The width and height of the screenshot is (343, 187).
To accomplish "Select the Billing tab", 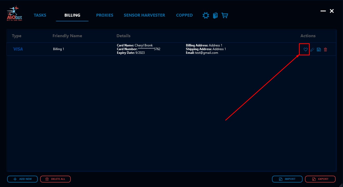I will click(72, 15).
